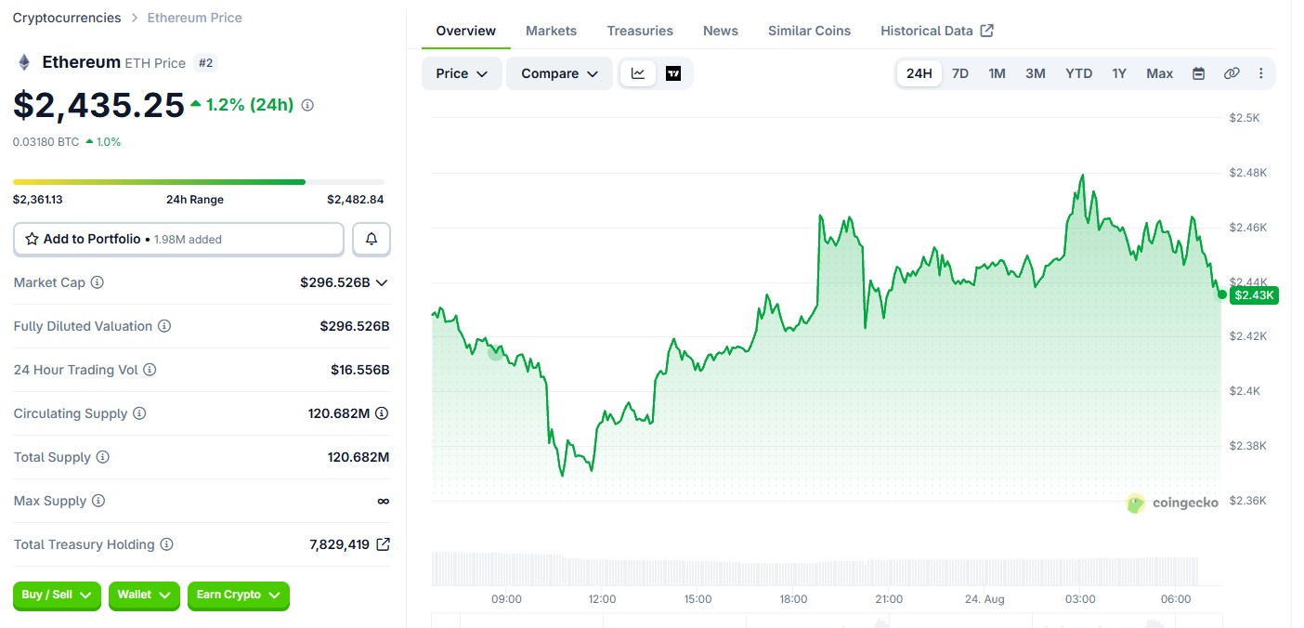Expand Market Cap details chevron

tap(381, 282)
